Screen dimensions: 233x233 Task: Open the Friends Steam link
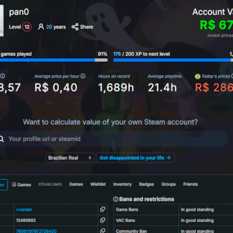[190, 184]
